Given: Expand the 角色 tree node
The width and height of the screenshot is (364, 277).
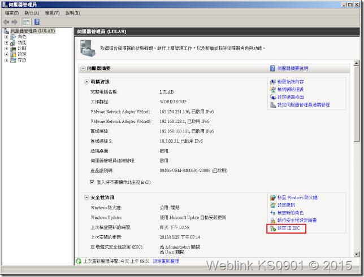Looking at the screenshot, I should pos(6,37).
